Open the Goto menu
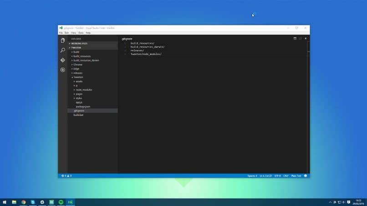 click(81, 33)
